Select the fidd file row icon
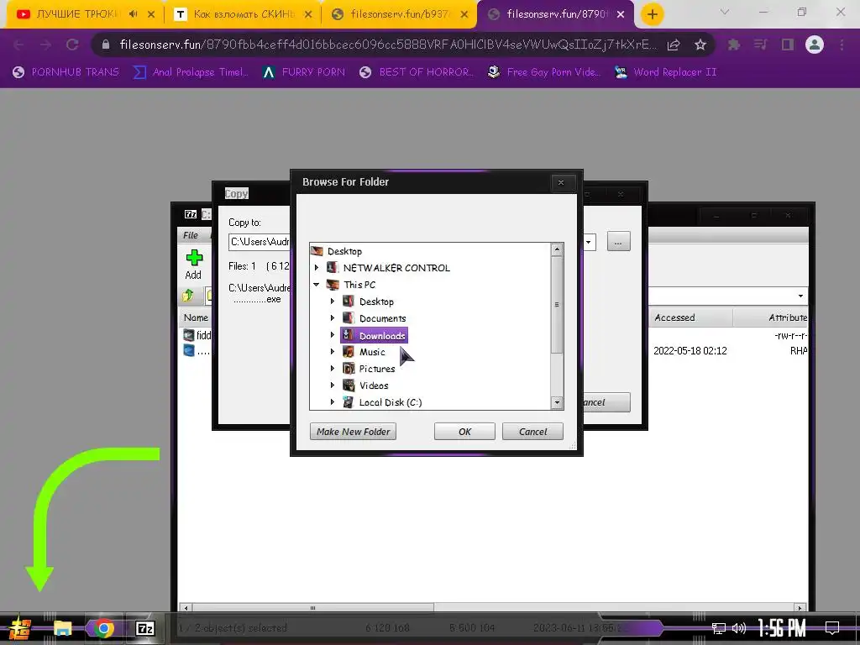Image resolution: width=860 pixels, height=645 pixels. pos(189,334)
